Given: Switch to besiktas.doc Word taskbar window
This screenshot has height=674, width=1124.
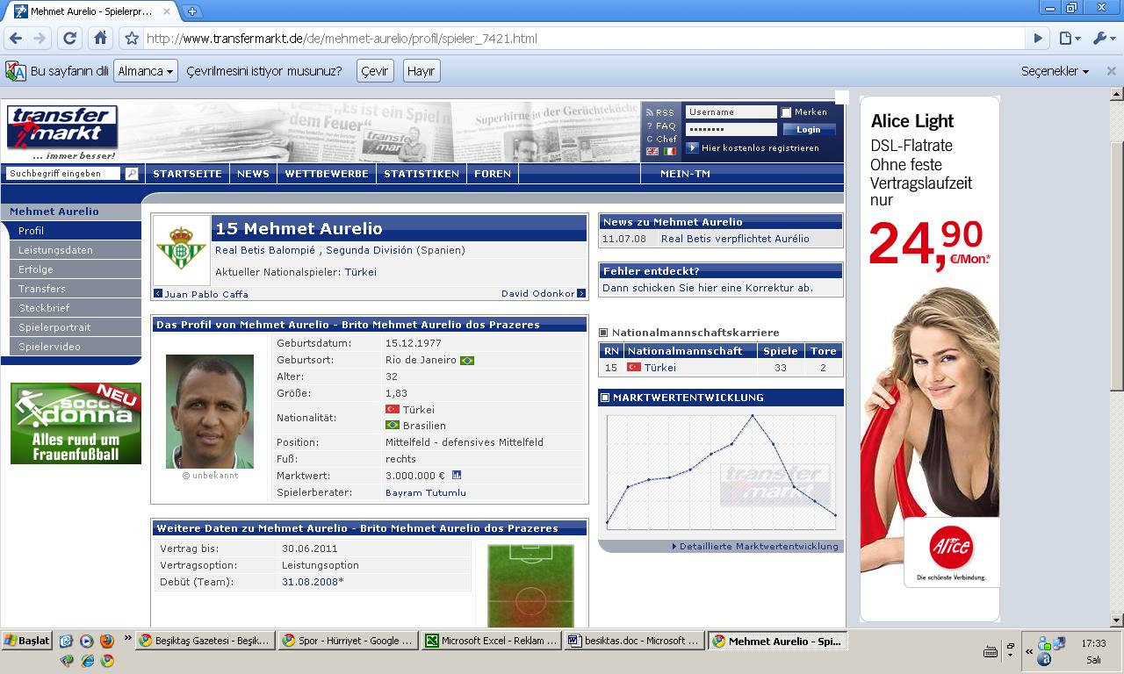Looking at the screenshot, I should pyautogui.click(x=633, y=642).
